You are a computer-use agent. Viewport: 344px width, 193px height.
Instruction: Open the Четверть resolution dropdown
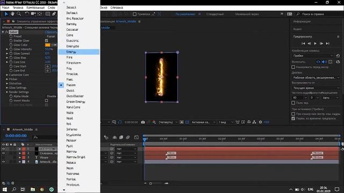[x=168, y=122]
